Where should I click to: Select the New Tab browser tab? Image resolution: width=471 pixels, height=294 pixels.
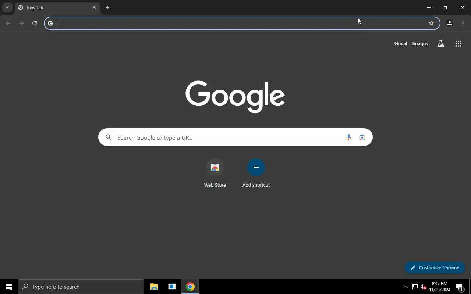tap(57, 7)
